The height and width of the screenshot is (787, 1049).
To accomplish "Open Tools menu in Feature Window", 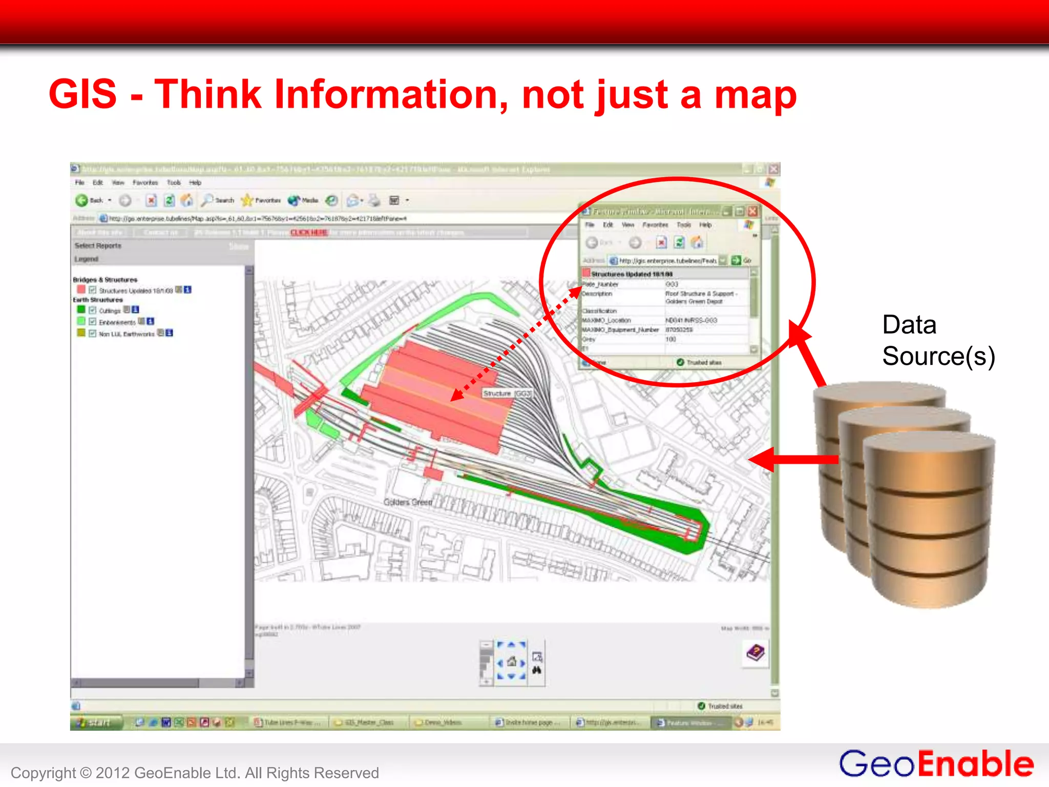I will point(684,224).
